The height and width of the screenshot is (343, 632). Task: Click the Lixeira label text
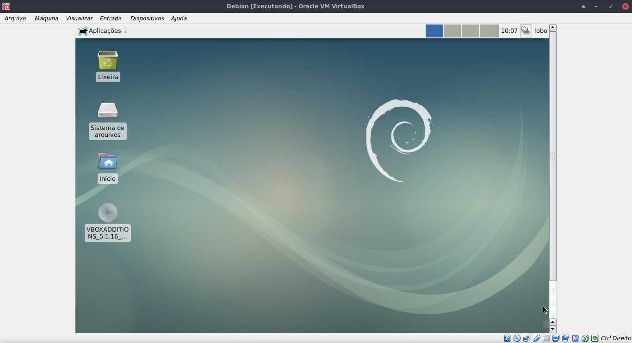[x=108, y=77]
